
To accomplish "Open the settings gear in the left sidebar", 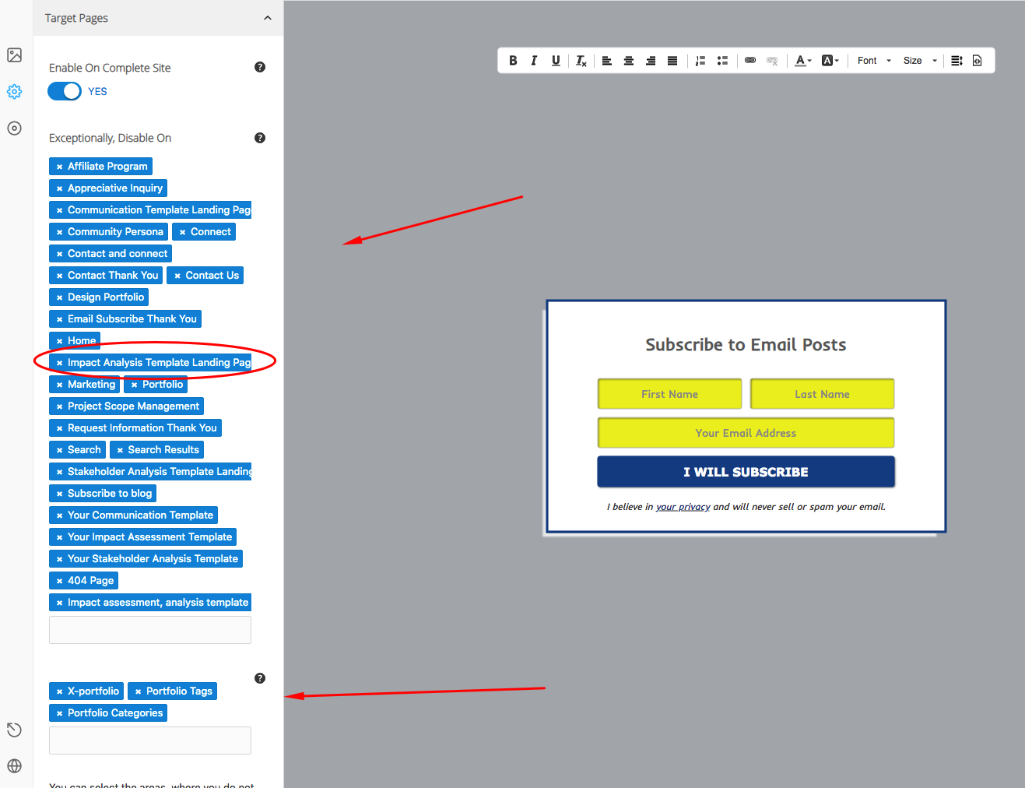I will pos(14,92).
